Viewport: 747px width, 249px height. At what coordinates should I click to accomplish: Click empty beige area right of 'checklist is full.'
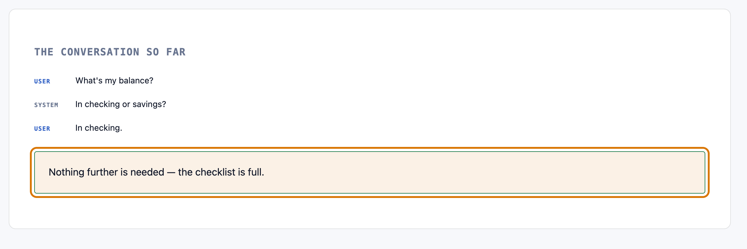click(x=482, y=172)
